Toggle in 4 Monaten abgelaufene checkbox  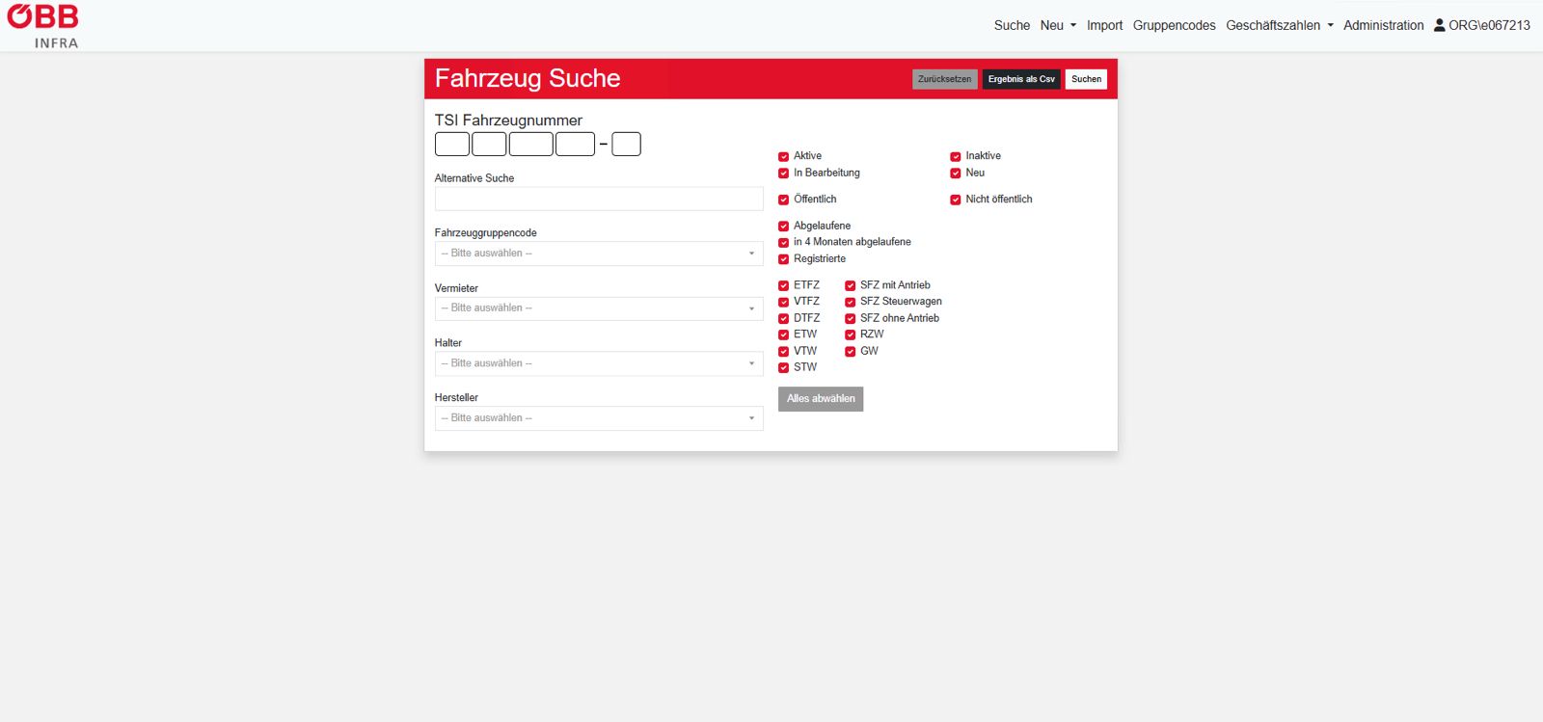(x=783, y=243)
